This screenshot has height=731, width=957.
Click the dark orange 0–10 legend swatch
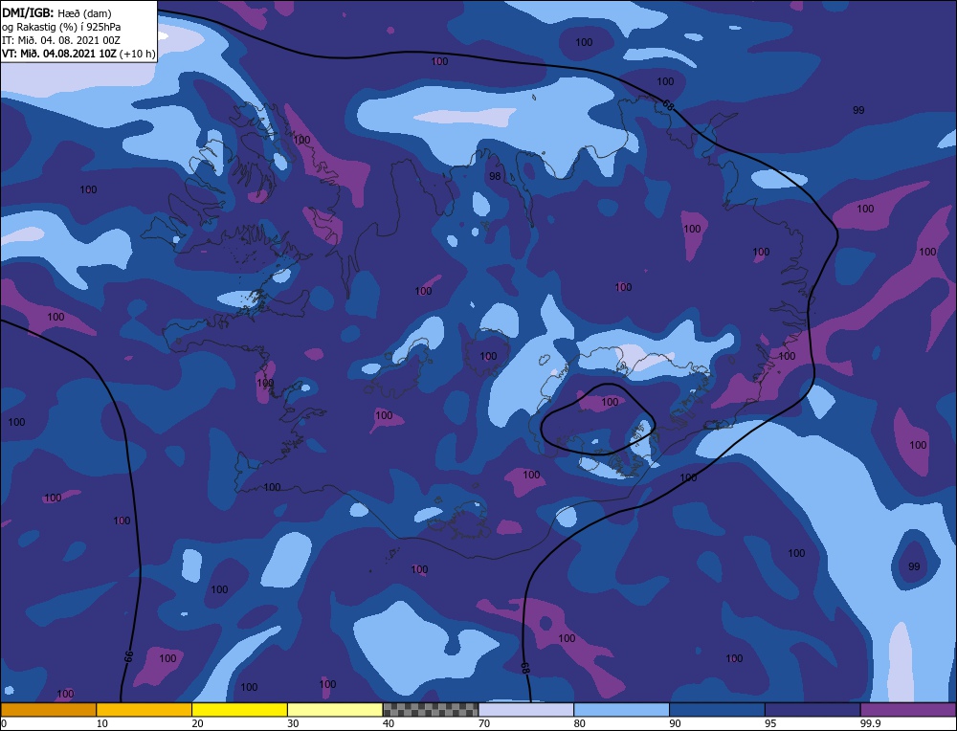tap(48, 709)
